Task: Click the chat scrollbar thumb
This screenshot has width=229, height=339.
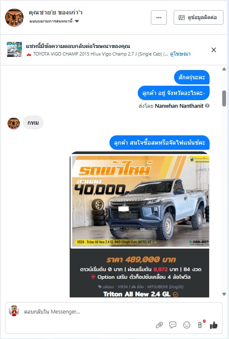Action: [x=224, y=98]
